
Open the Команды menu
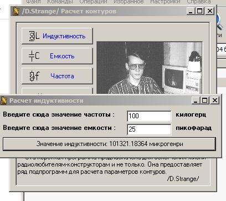point(60,2)
